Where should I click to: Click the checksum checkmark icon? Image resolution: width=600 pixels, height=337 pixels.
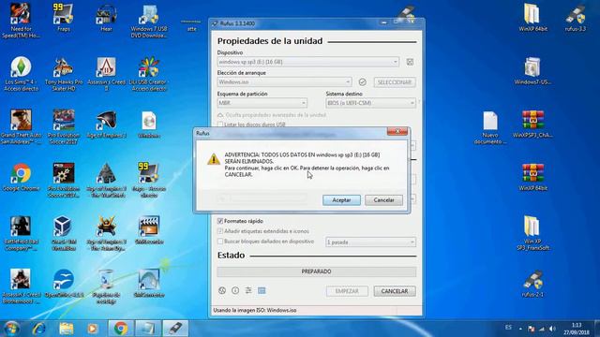pyautogui.click(x=363, y=82)
